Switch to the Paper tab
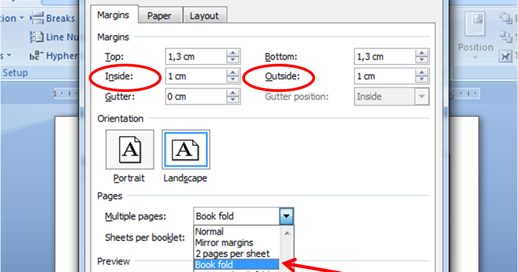The image size is (518, 272). pos(160,16)
